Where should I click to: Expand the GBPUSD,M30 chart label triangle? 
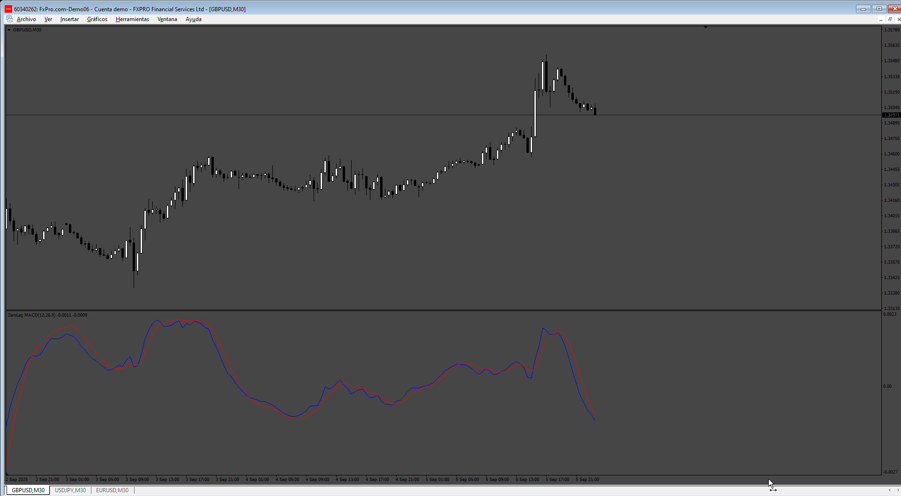coord(9,30)
